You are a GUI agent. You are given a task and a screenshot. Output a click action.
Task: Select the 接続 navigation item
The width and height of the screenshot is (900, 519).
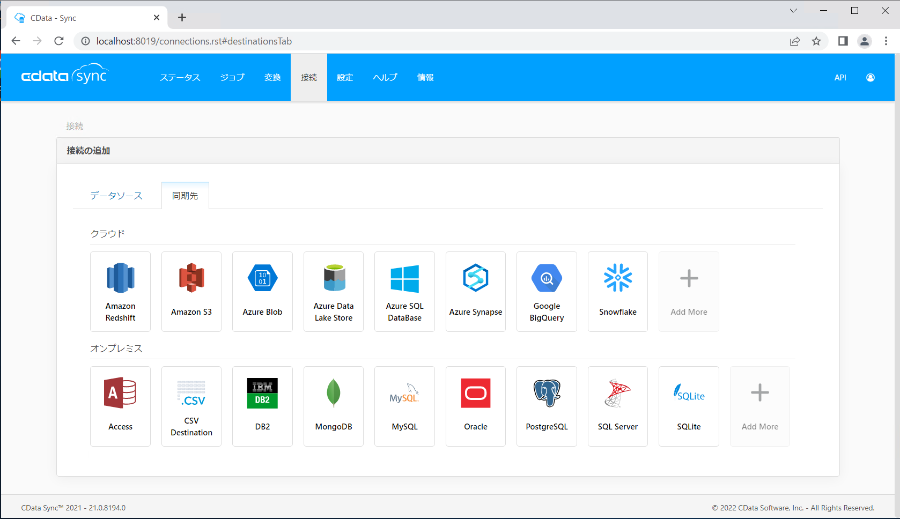(309, 78)
